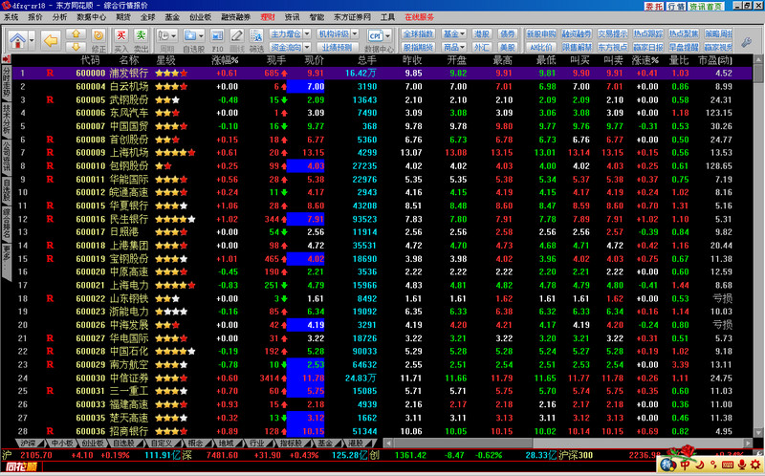
Task: Click the 市盈(动) column header
Action: click(x=714, y=60)
